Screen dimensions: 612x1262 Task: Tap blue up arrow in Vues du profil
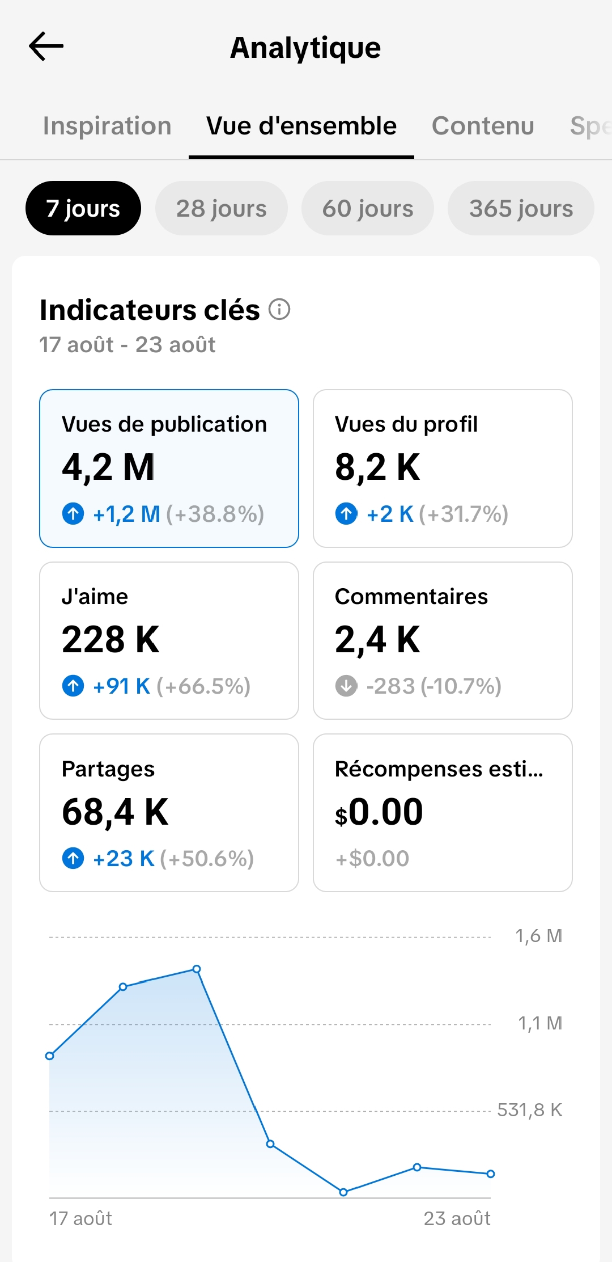pos(346,514)
